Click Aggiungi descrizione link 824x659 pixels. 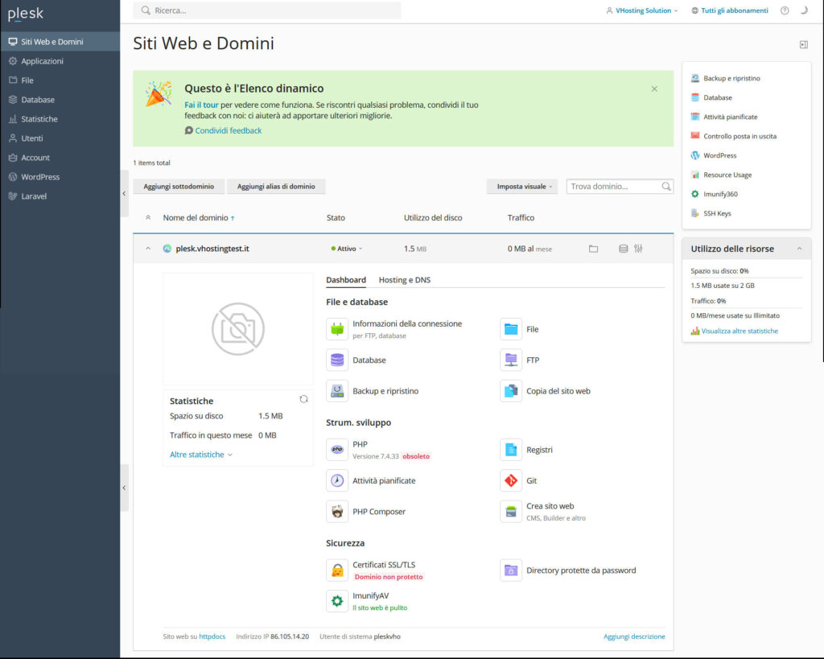click(634, 636)
